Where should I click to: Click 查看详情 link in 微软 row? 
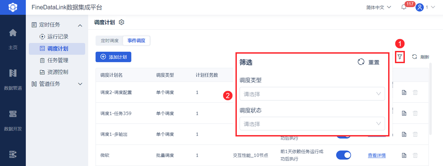tap(377, 155)
